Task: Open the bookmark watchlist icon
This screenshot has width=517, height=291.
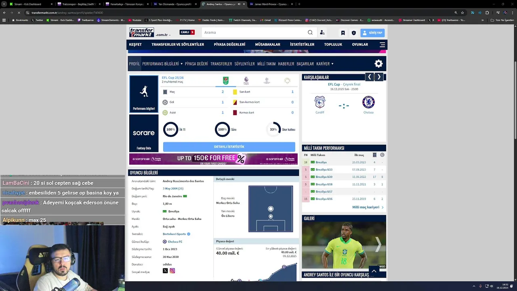Action: [x=343, y=33]
